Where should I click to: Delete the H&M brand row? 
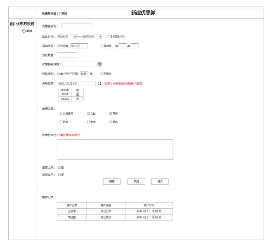click(x=77, y=94)
